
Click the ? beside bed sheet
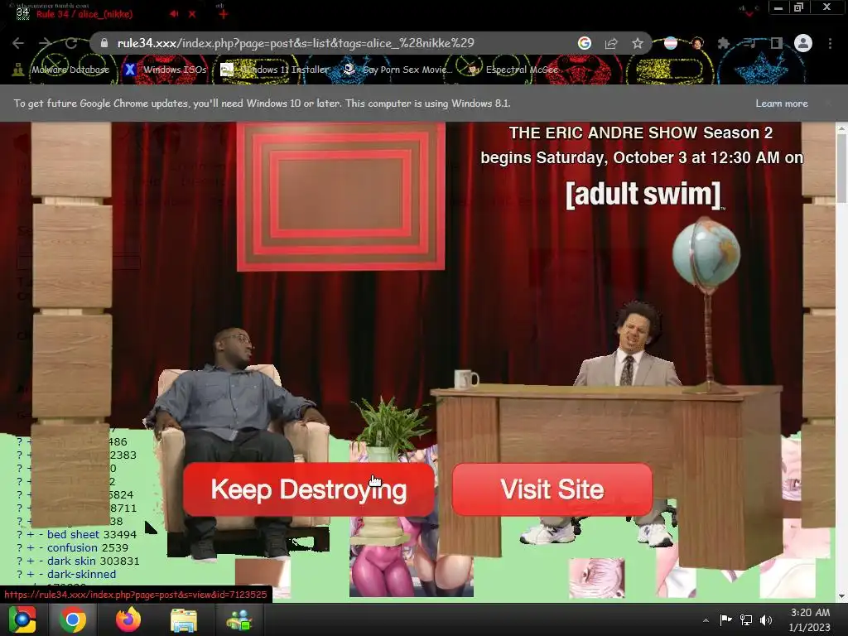[20, 534]
